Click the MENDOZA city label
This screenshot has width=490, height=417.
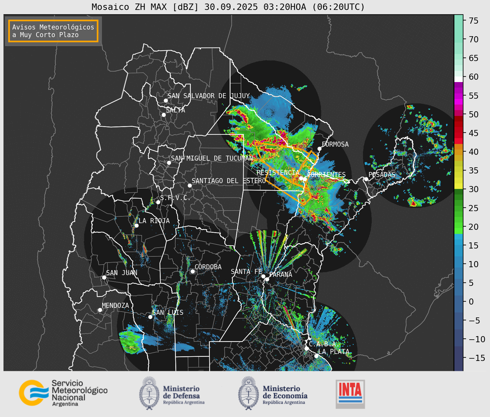[115, 305]
